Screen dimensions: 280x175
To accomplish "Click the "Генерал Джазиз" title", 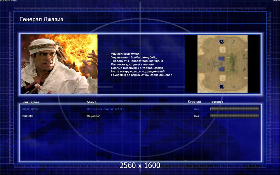I will [x=41, y=19].
